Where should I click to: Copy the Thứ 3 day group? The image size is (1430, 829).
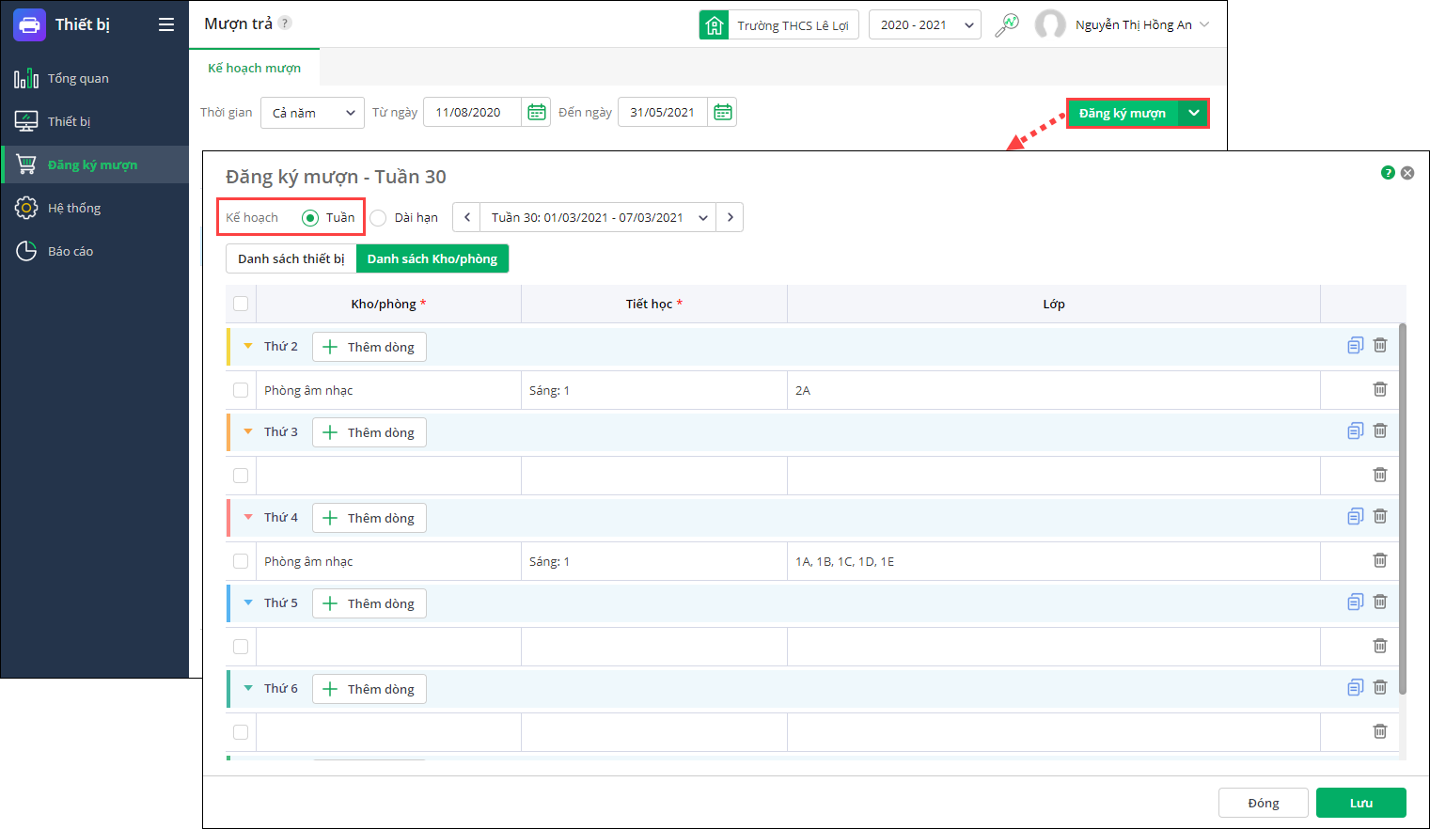coord(1355,430)
